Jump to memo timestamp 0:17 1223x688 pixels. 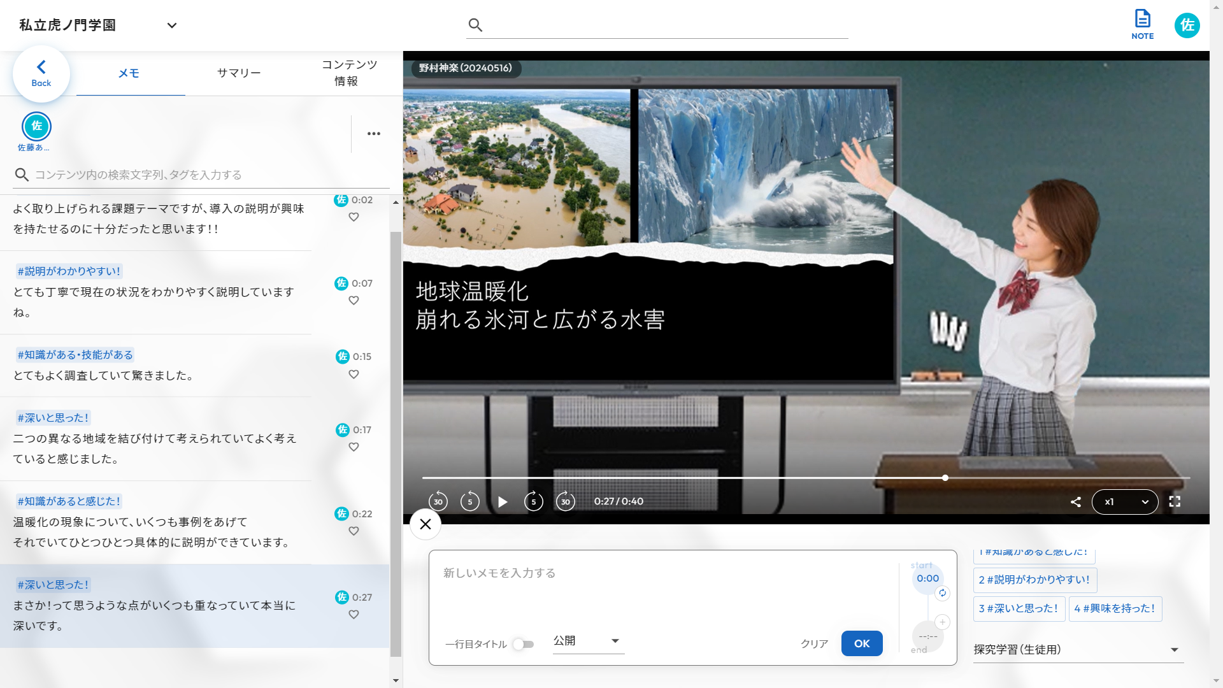pos(362,430)
